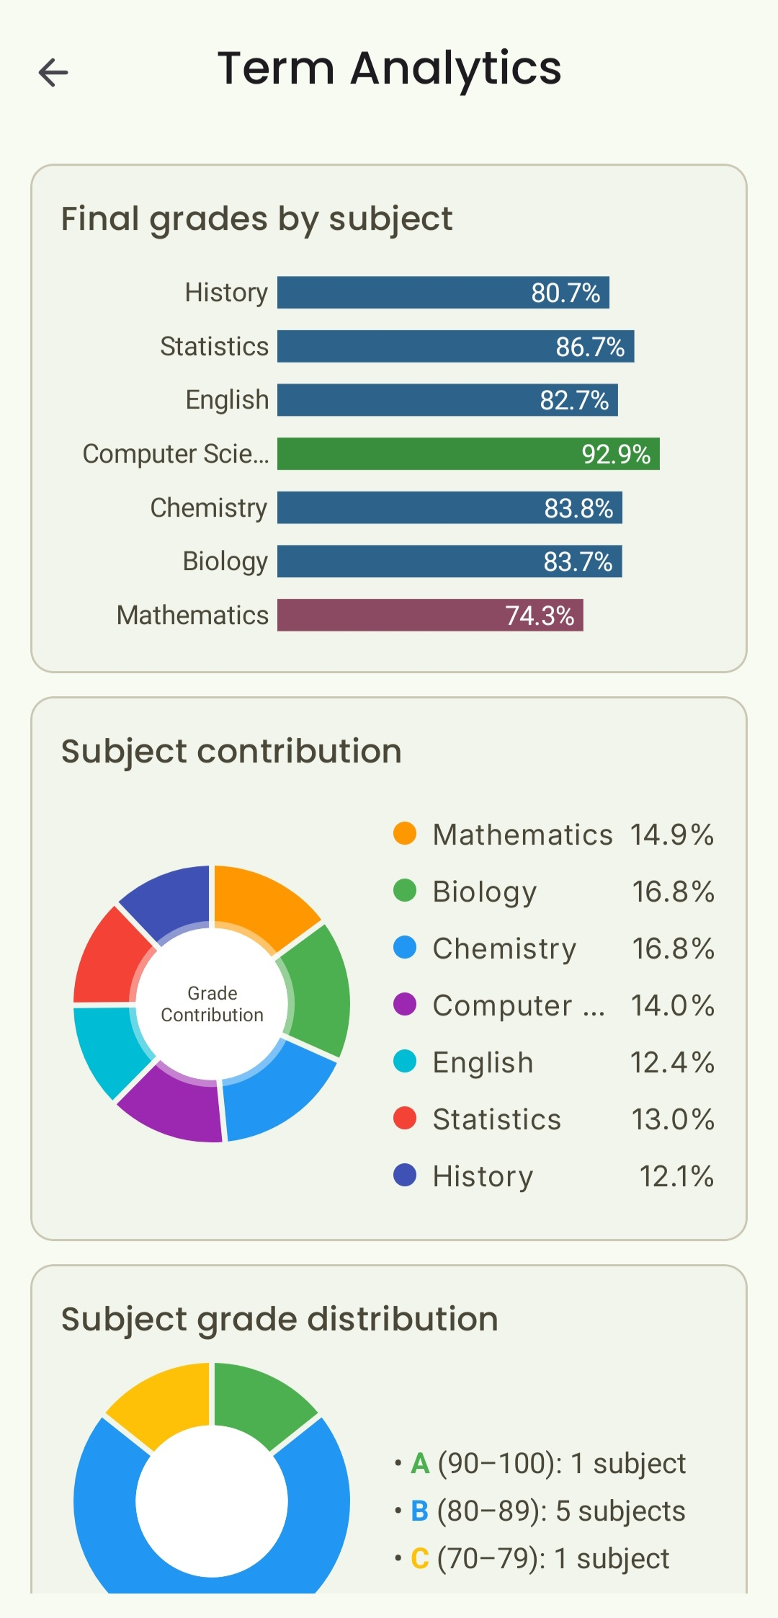Tap the purple Computer legend dot
Image resolution: width=778 pixels, height=1618 pixels.
405,1004
